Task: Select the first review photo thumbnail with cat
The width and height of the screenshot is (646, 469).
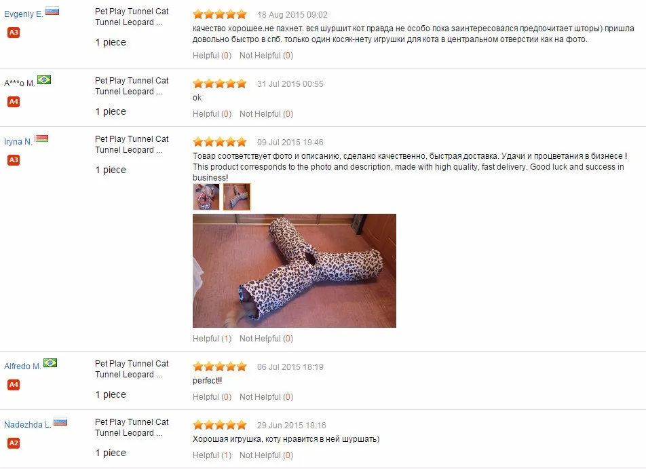Action: point(206,197)
